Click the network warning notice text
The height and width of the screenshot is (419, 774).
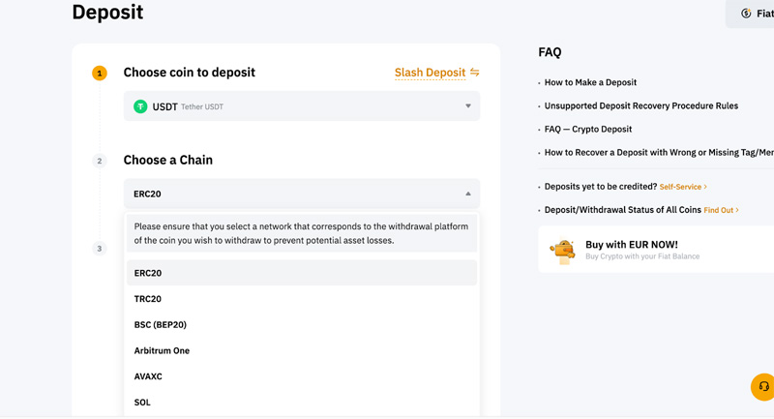click(x=301, y=233)
